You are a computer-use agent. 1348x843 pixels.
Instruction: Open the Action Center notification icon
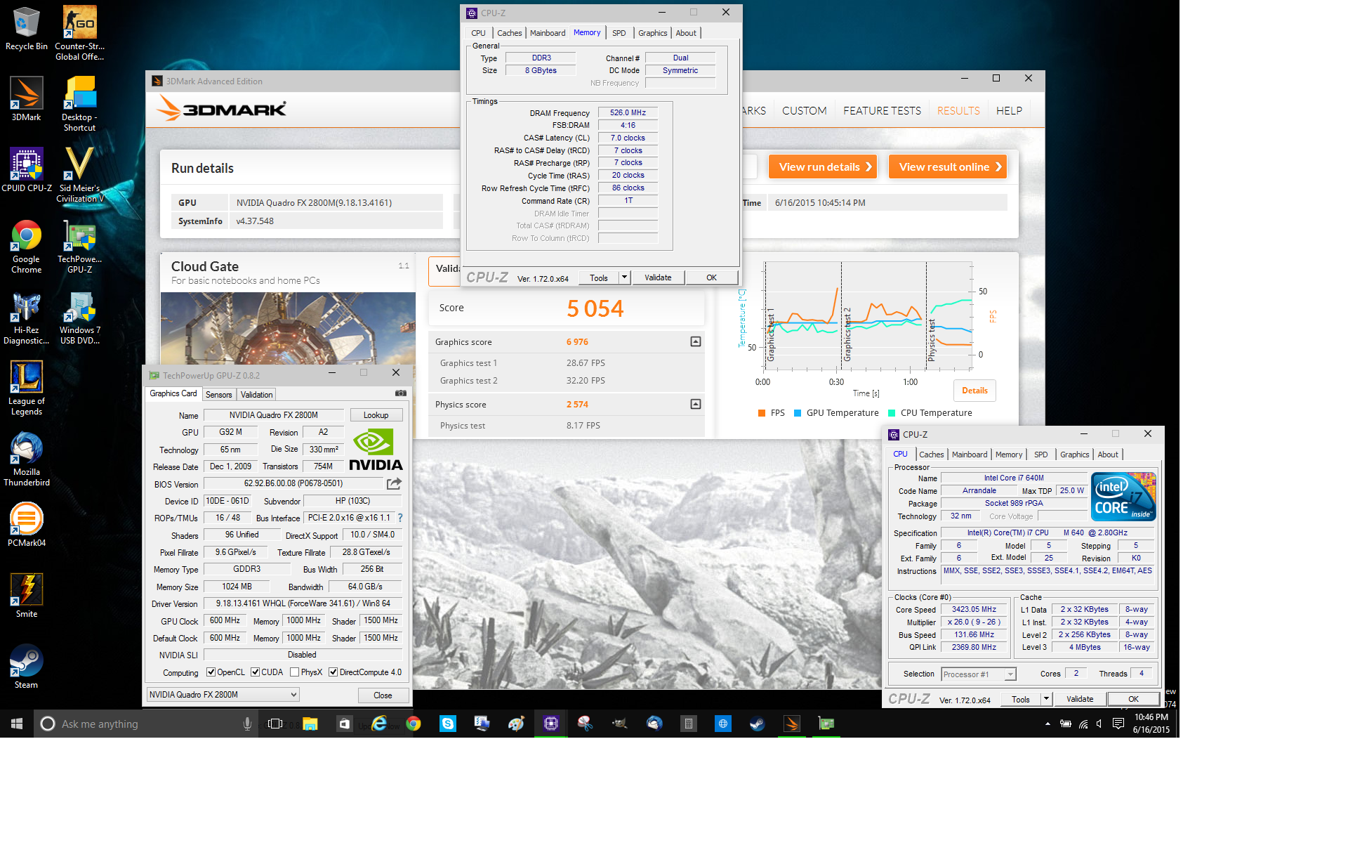1118,724
